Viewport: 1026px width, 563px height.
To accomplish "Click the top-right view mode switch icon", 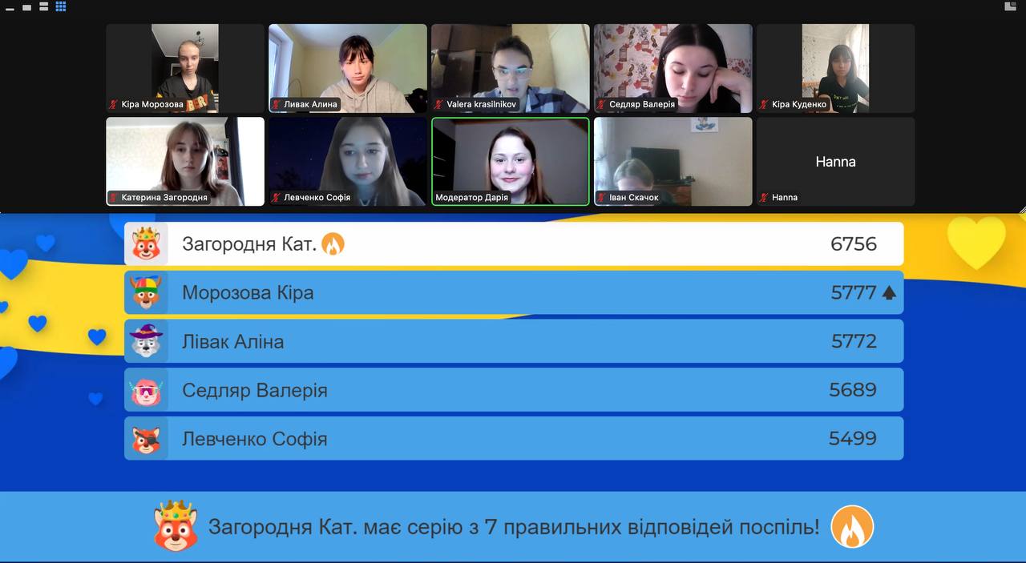I will tap(1010, 6).
